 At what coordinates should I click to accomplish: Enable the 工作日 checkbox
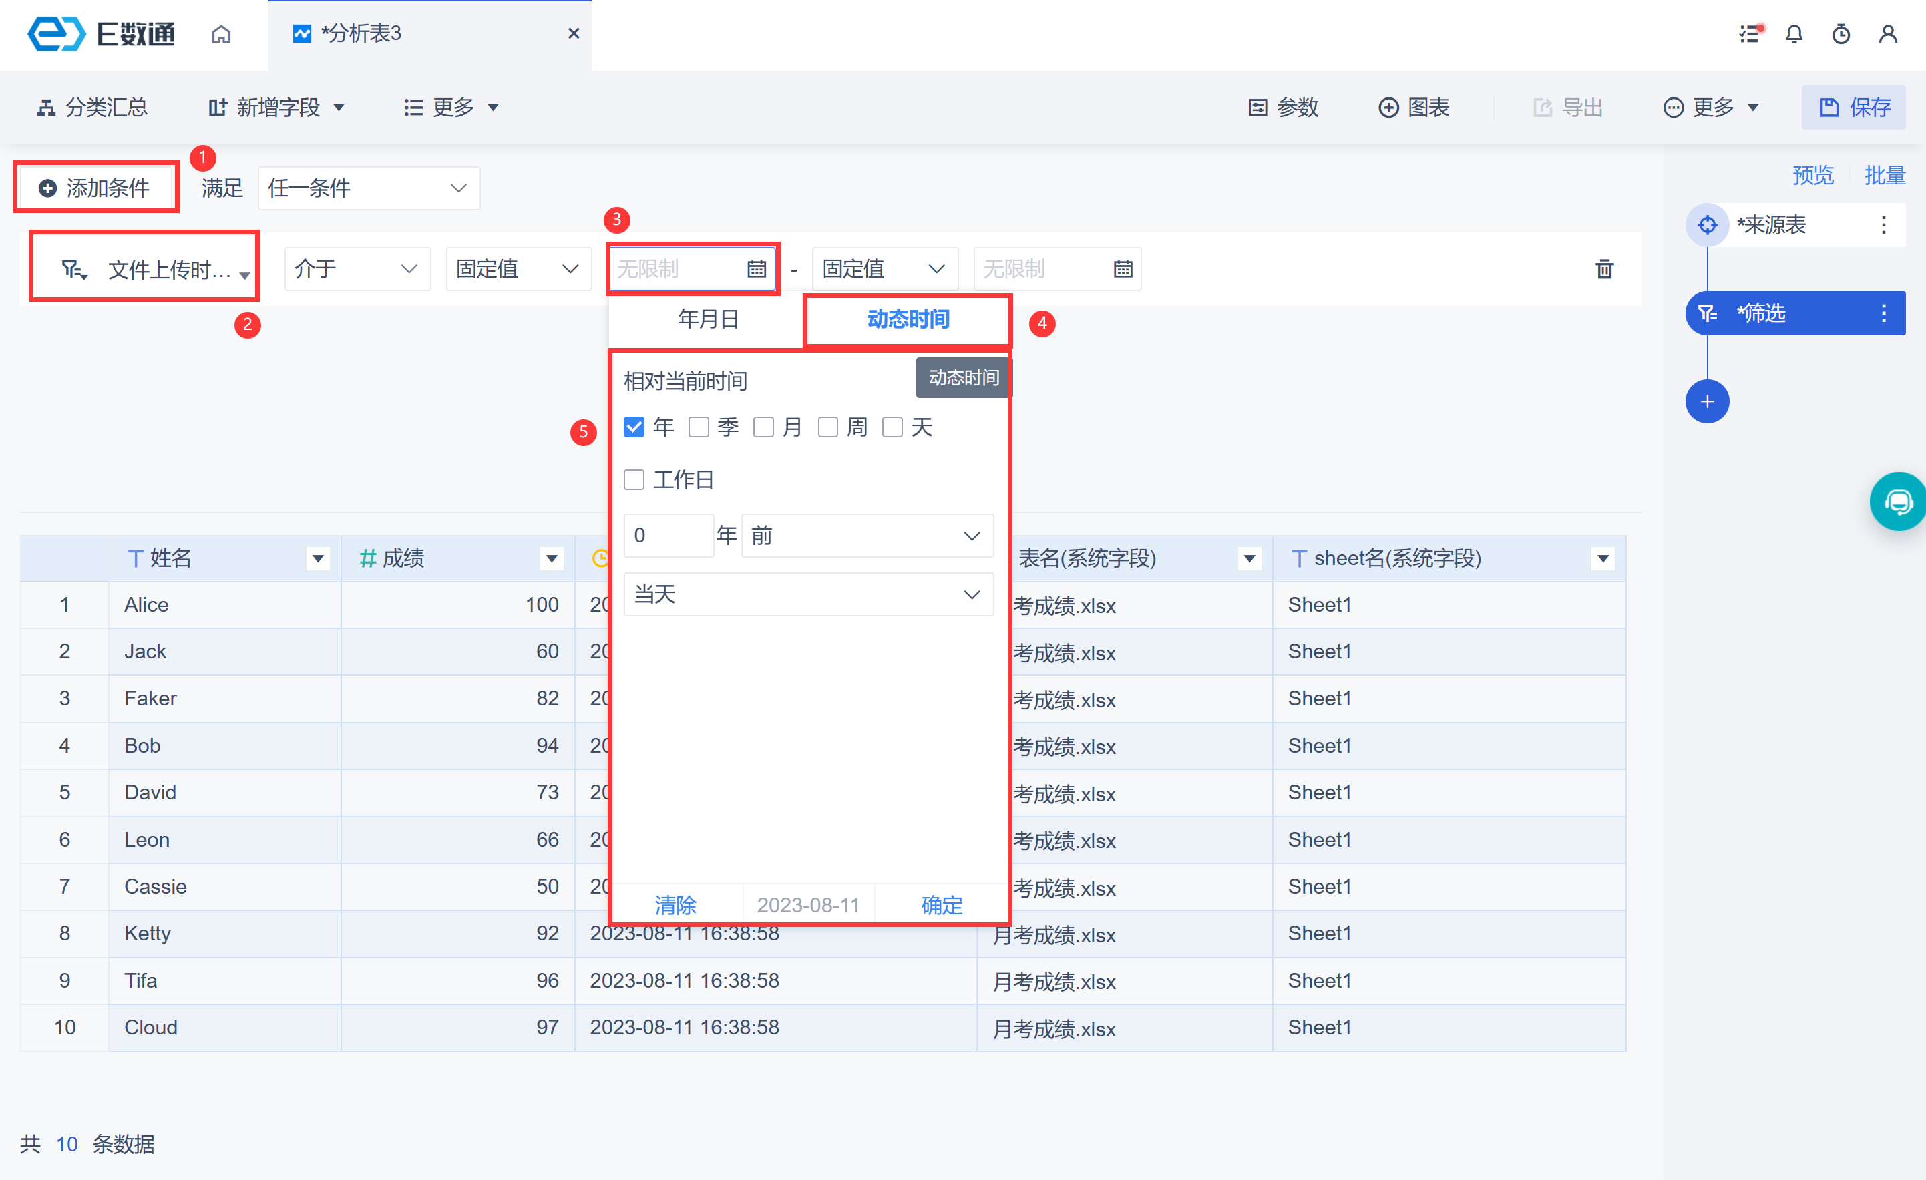[634, 480]
